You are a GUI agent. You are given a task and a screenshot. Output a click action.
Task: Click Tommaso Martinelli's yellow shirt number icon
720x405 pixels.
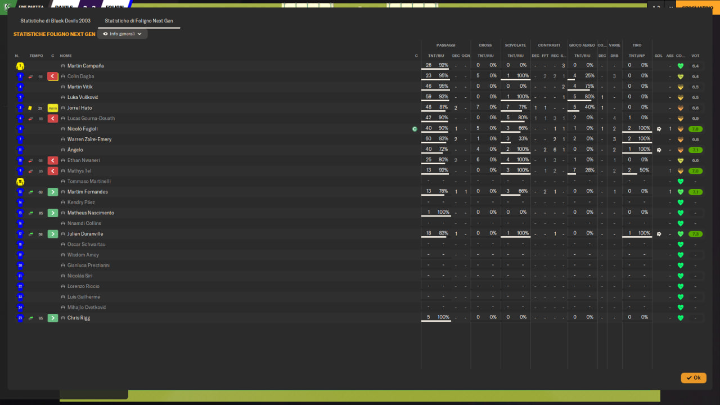[x=20, y=182]
